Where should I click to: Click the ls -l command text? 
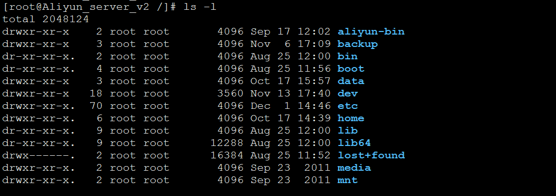(200, 7)
